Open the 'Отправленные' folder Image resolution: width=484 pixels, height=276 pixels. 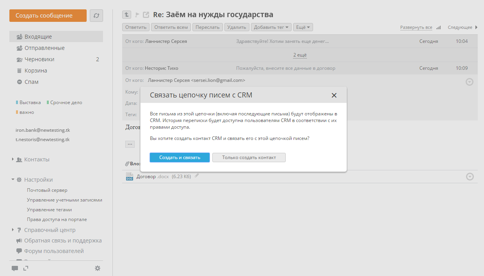tap(44, 48)
